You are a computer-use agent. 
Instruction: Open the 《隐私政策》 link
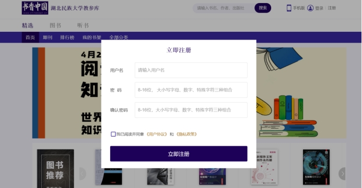pyautogui.click(x=186, y=134)
